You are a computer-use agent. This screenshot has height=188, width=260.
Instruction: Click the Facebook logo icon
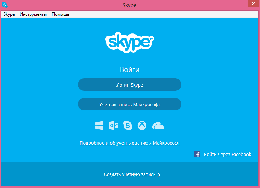point(197,154)
